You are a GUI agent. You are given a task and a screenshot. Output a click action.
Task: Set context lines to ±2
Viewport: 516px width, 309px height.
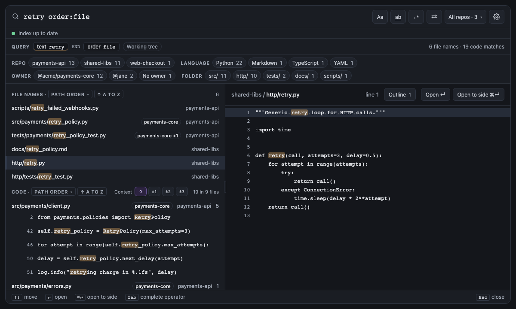coord(168,192)
